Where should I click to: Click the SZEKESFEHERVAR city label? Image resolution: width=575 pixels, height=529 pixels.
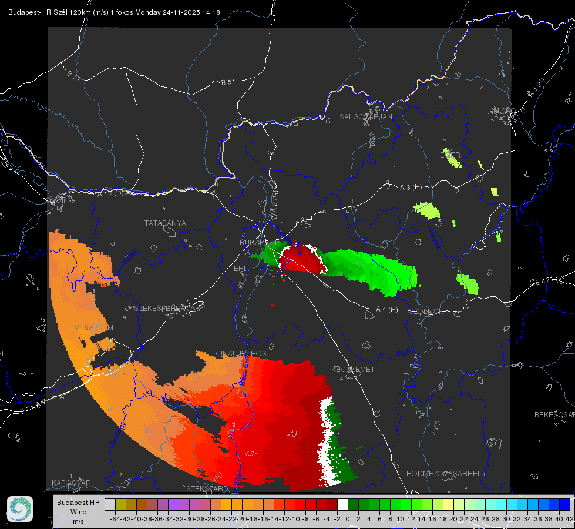[x=167, y=309]
